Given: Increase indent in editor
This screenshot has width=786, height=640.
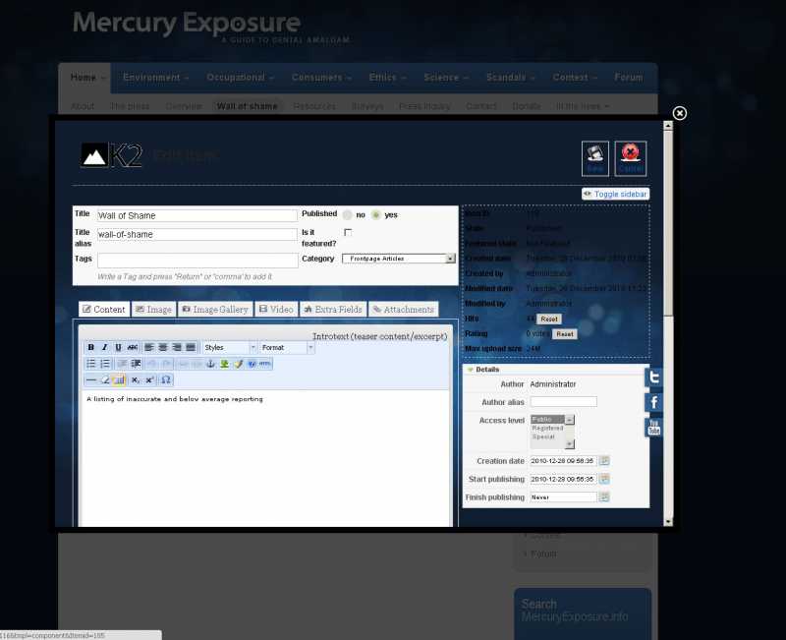Looking at the screenshot, I should tap(136, 364).
